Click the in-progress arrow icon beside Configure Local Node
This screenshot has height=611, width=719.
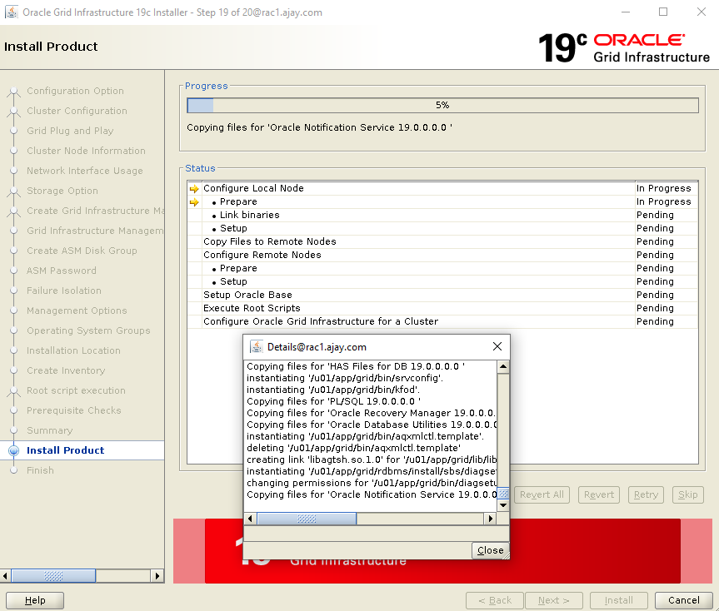click(194, 189)
